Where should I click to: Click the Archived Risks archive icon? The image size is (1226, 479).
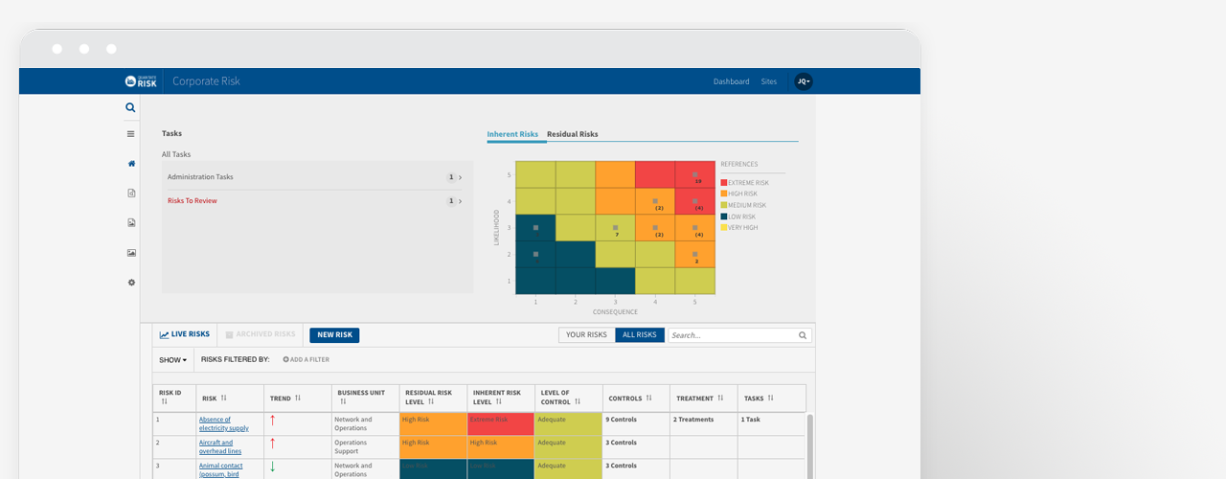coord(230,335)
